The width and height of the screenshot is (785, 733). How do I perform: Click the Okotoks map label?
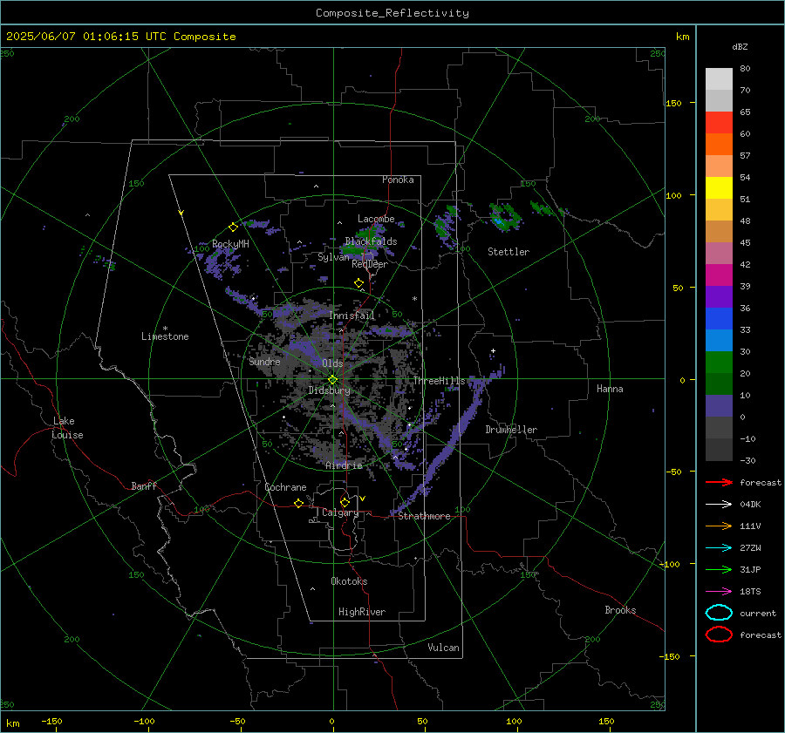click(349, 581)
